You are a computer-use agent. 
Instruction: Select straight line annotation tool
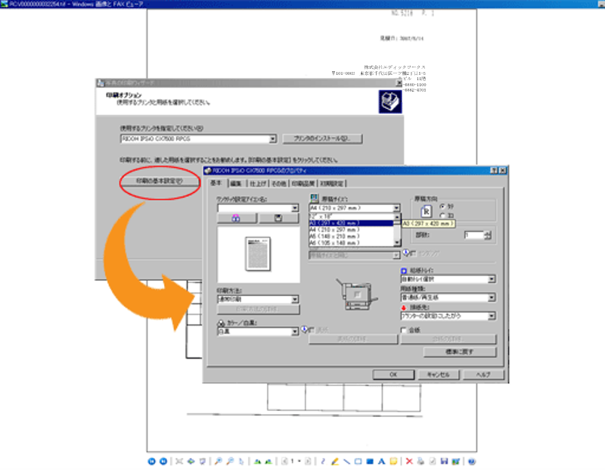346,461
